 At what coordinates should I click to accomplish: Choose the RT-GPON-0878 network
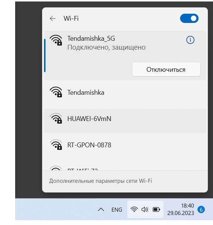click(x=125, y=145)
